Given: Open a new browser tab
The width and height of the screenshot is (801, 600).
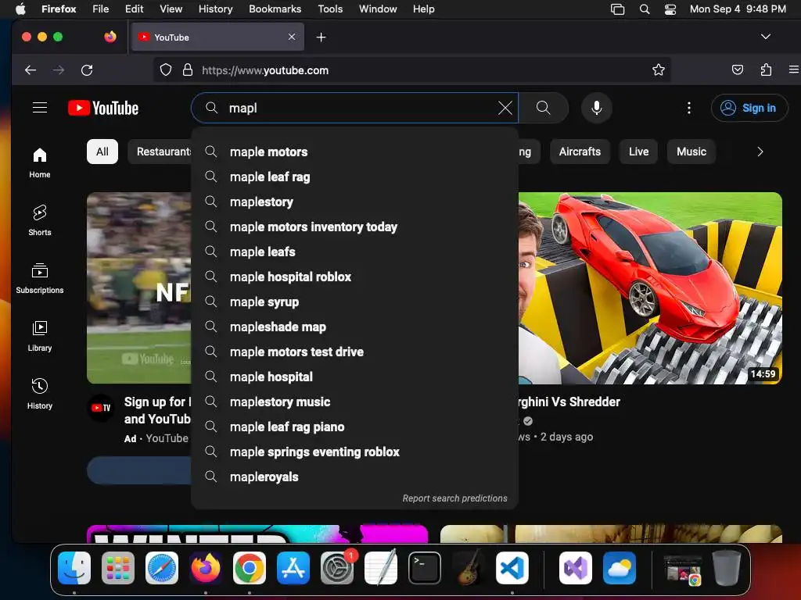Looking at the screenshot, I should pyautogui.click(x=321, y=37).
